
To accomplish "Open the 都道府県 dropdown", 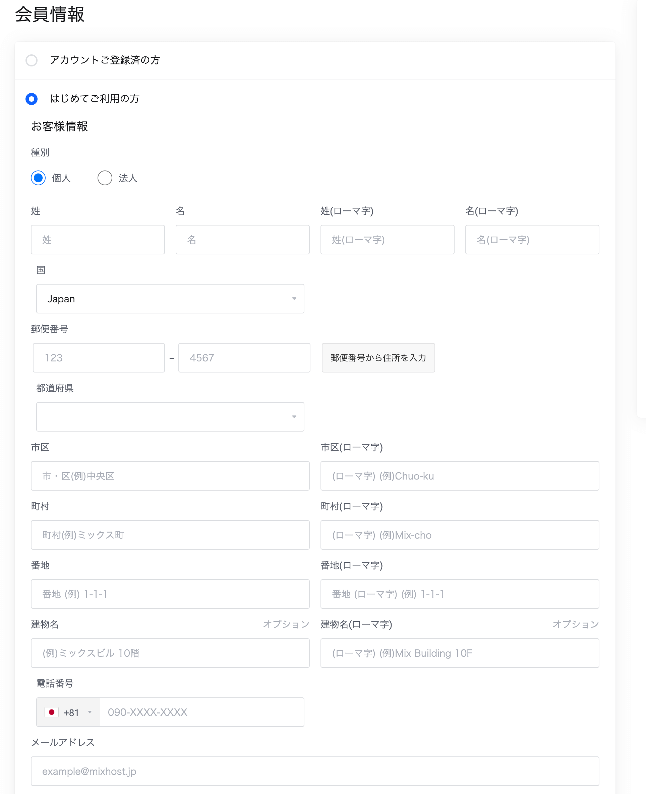I will coord(170,417).
